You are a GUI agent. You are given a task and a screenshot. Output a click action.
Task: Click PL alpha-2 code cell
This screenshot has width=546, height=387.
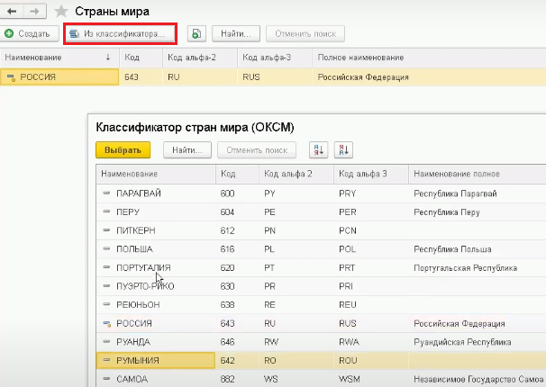tap(269, 249)
